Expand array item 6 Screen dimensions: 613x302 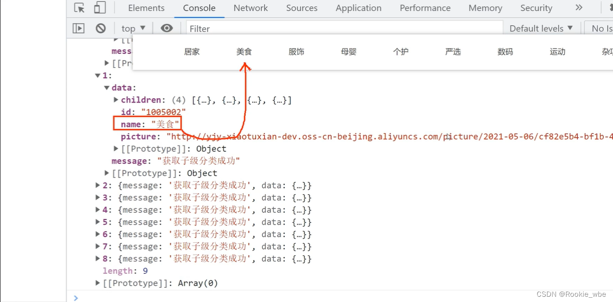[98, 234]
